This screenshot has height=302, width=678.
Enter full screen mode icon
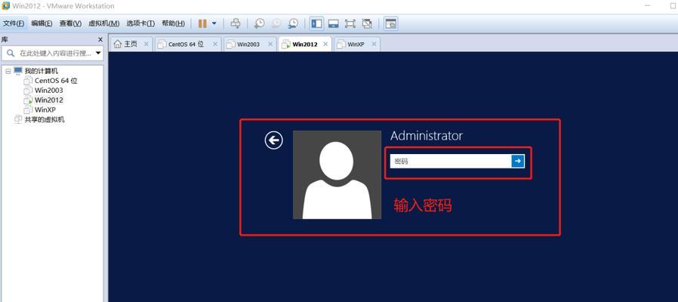coord(350,23)
